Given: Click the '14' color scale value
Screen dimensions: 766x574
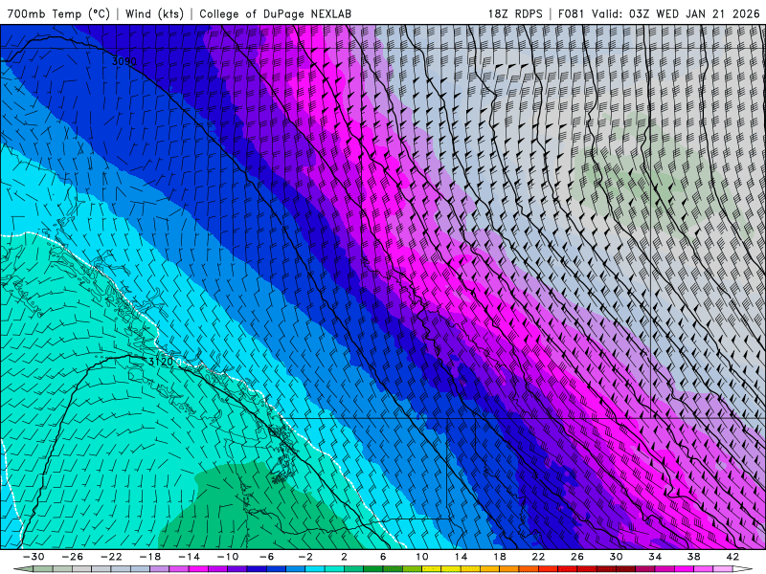Looking at the screenshot, I should click(461, 557).
